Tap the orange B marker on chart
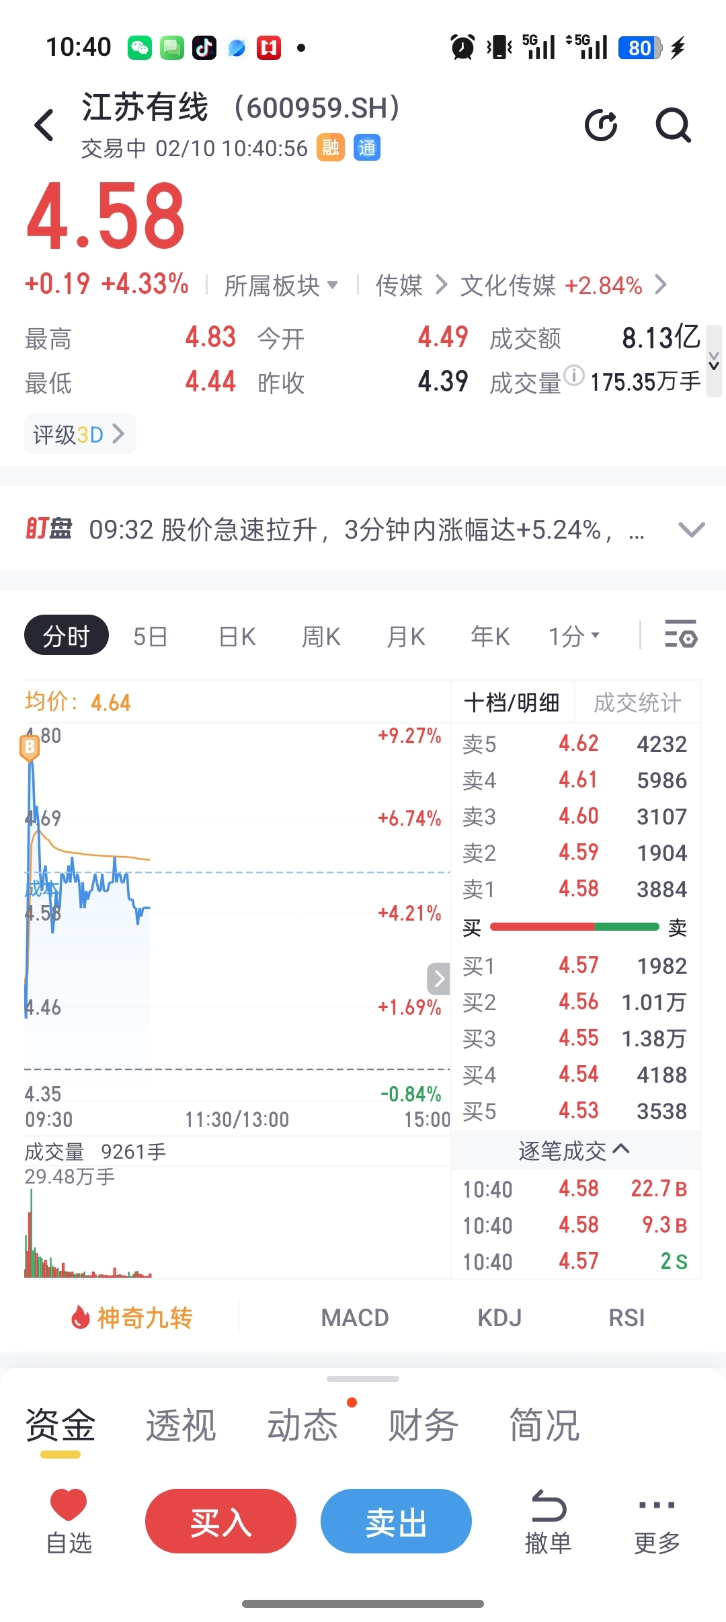 point(30,748)
